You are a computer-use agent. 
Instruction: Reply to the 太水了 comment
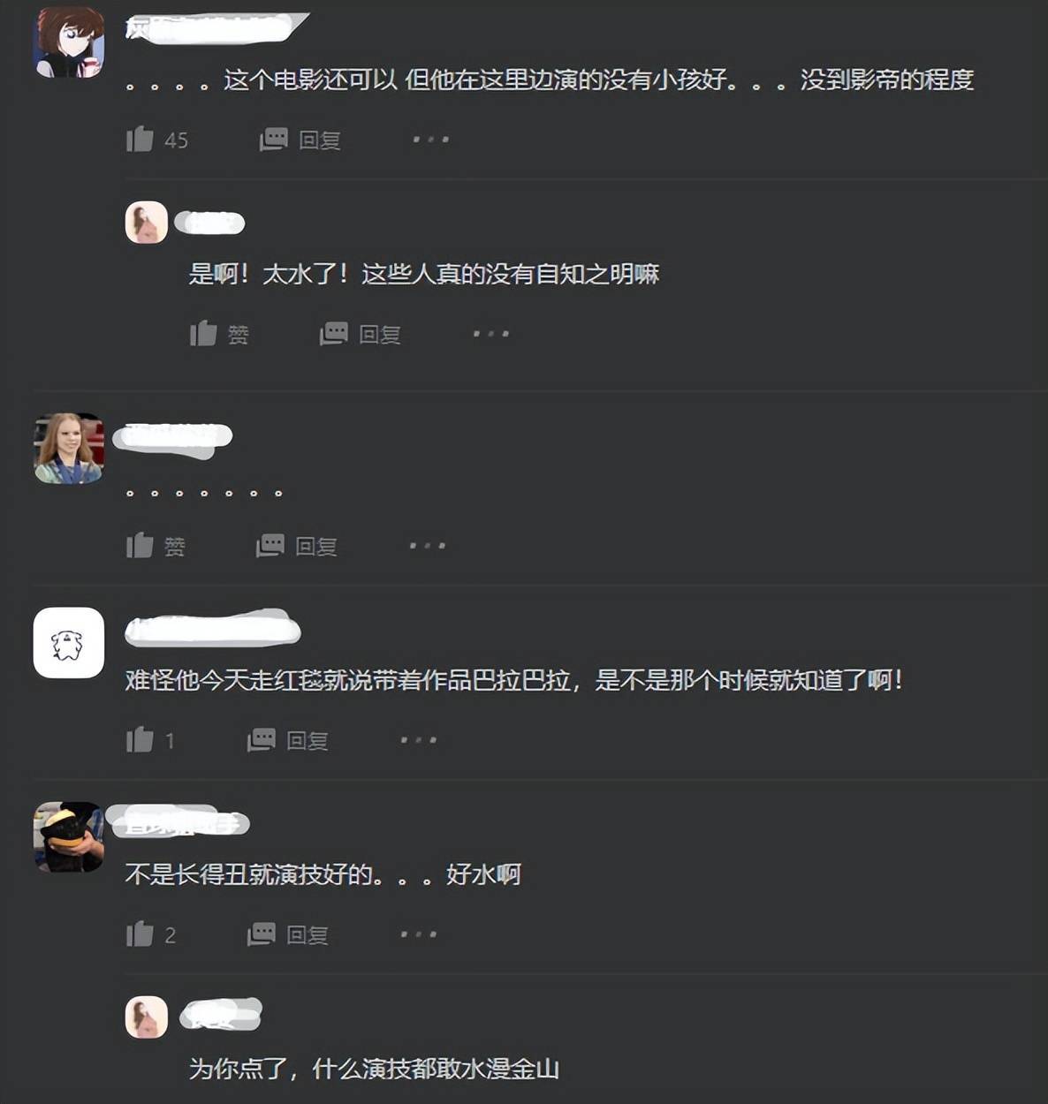coord(360,334)
